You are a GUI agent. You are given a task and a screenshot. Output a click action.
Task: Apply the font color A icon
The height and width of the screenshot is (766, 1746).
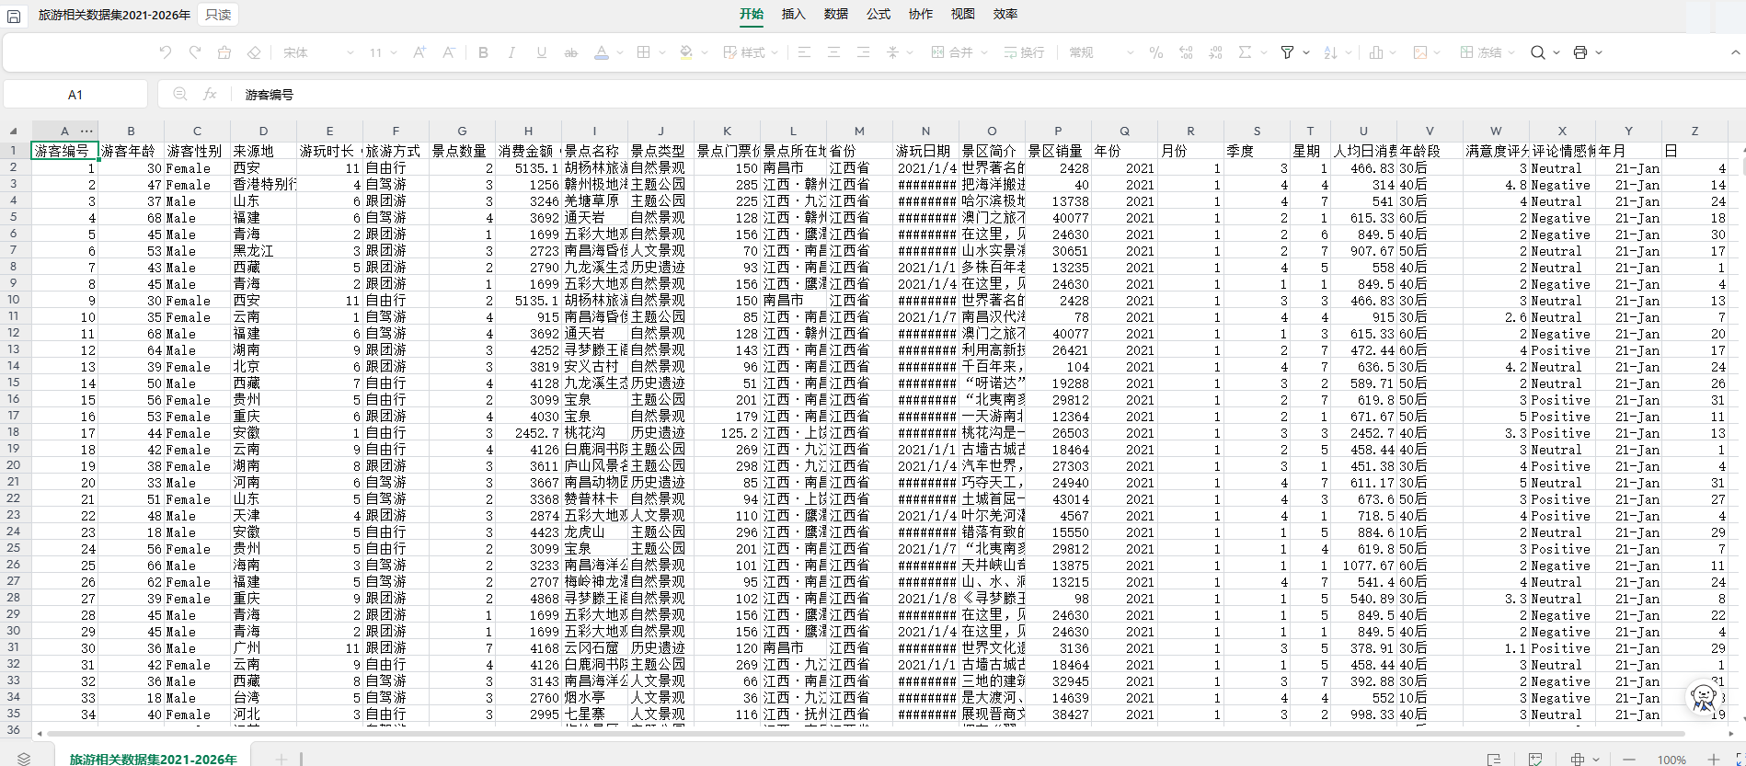tap(602, 52)
